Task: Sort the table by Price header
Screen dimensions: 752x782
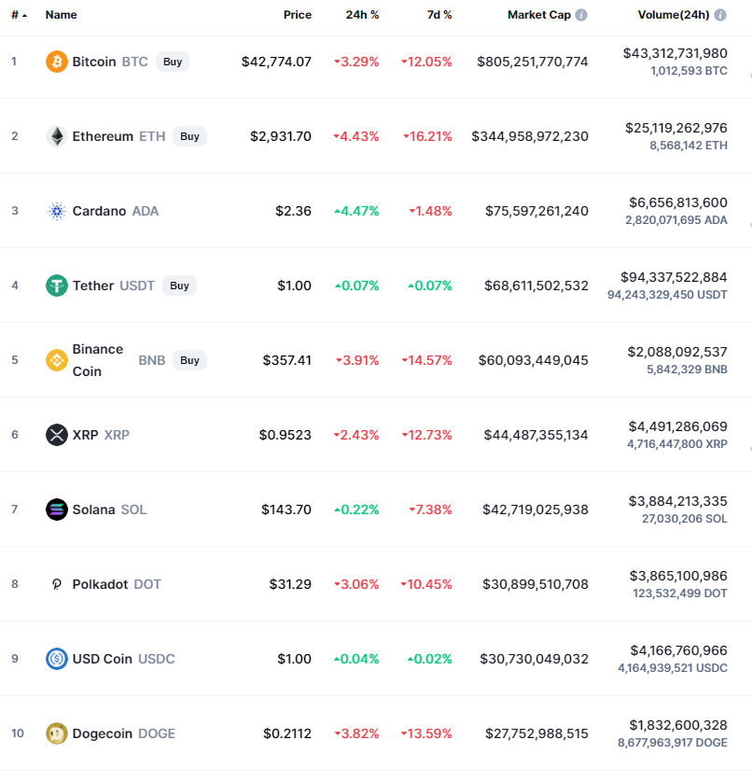Action: [x=298, y=15]
